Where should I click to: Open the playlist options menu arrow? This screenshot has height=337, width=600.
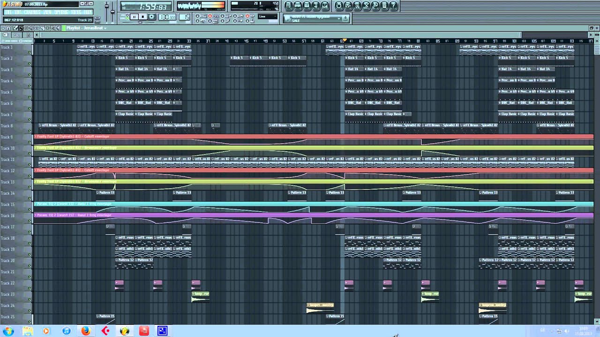3,28
